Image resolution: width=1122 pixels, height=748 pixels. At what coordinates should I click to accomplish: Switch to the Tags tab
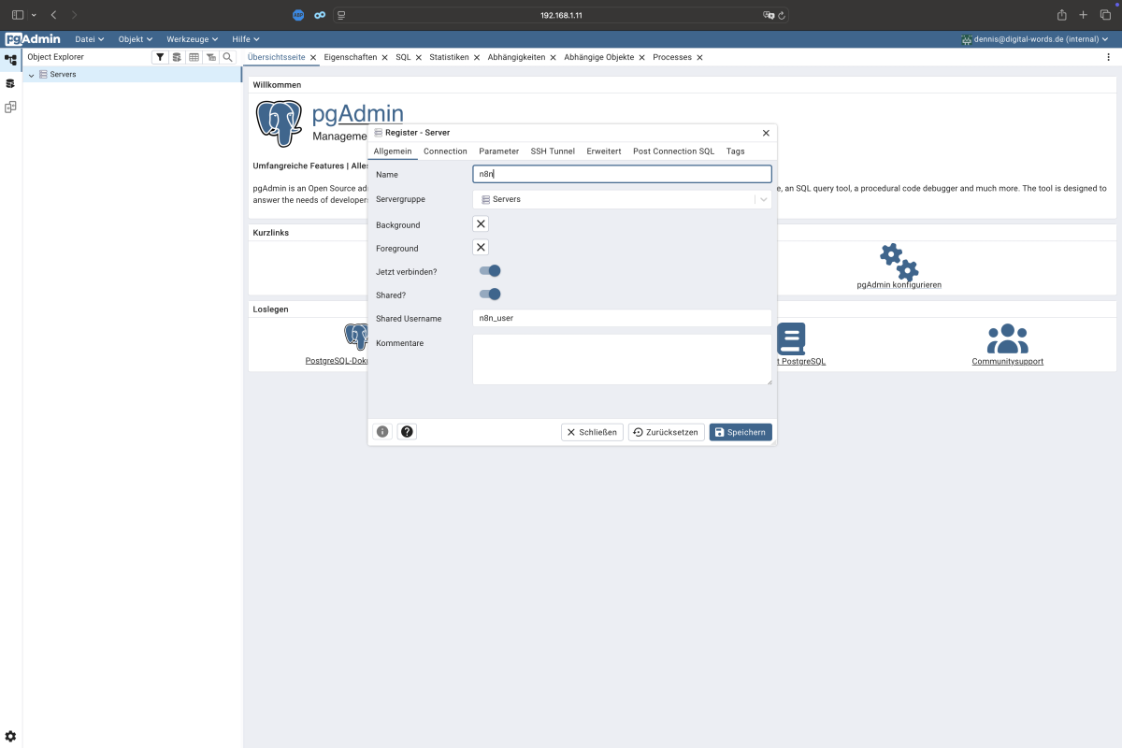pos(736,151)
